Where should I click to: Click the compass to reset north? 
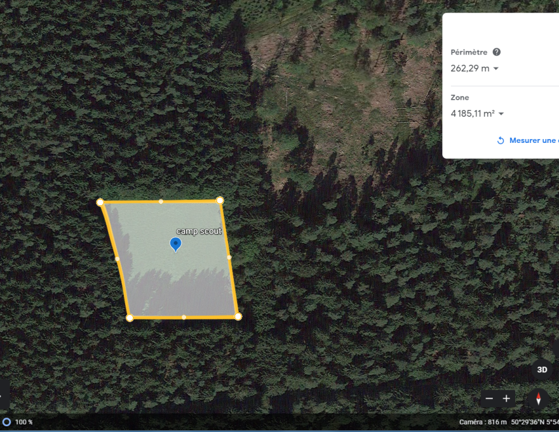pyautogui.click(x=539, y=399)
